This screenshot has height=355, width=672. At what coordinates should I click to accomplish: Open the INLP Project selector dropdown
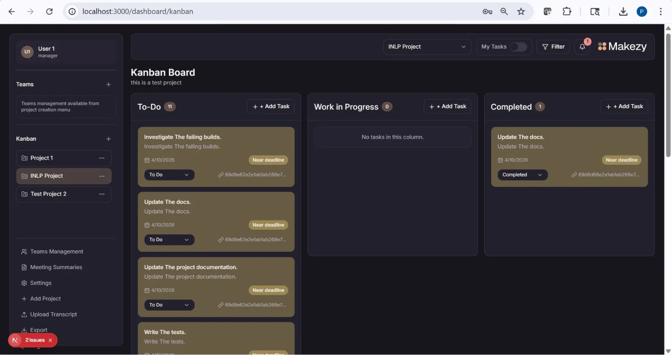click(x=427, y=47)
